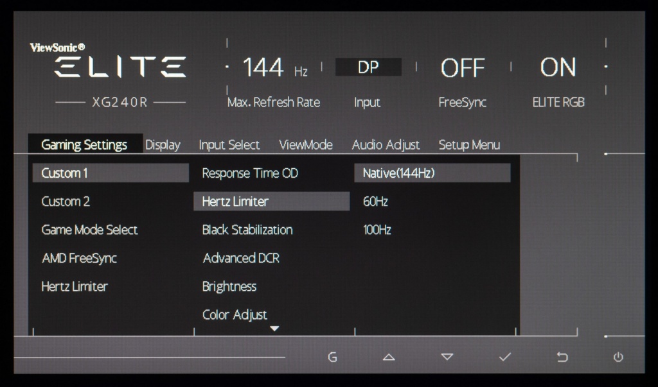Confirm selection with the checkmark icon
Screen dimensions: 658x387
tap(505, 357)
